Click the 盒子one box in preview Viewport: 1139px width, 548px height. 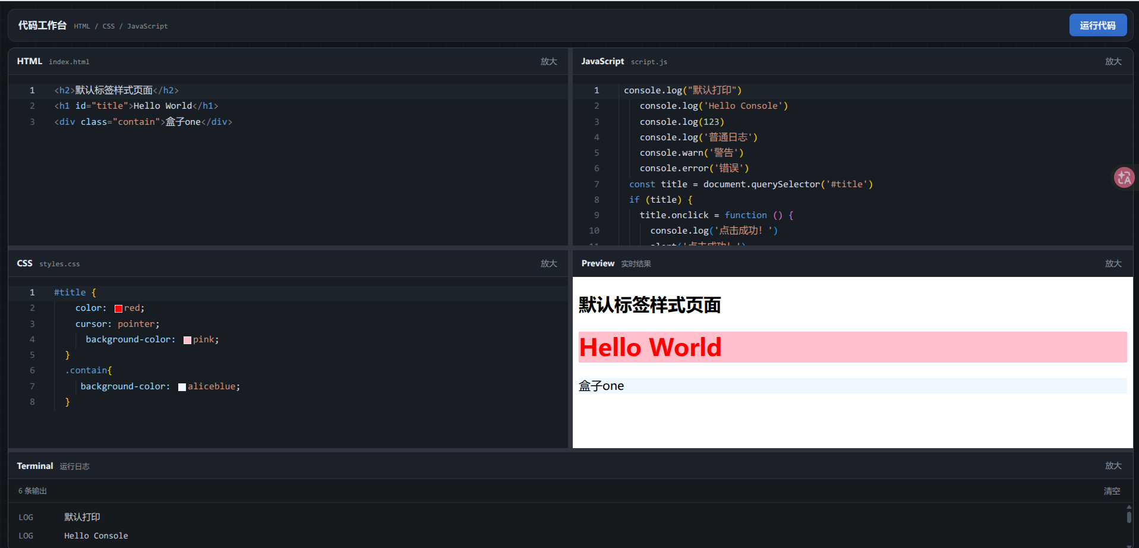(x=853, y=386)
